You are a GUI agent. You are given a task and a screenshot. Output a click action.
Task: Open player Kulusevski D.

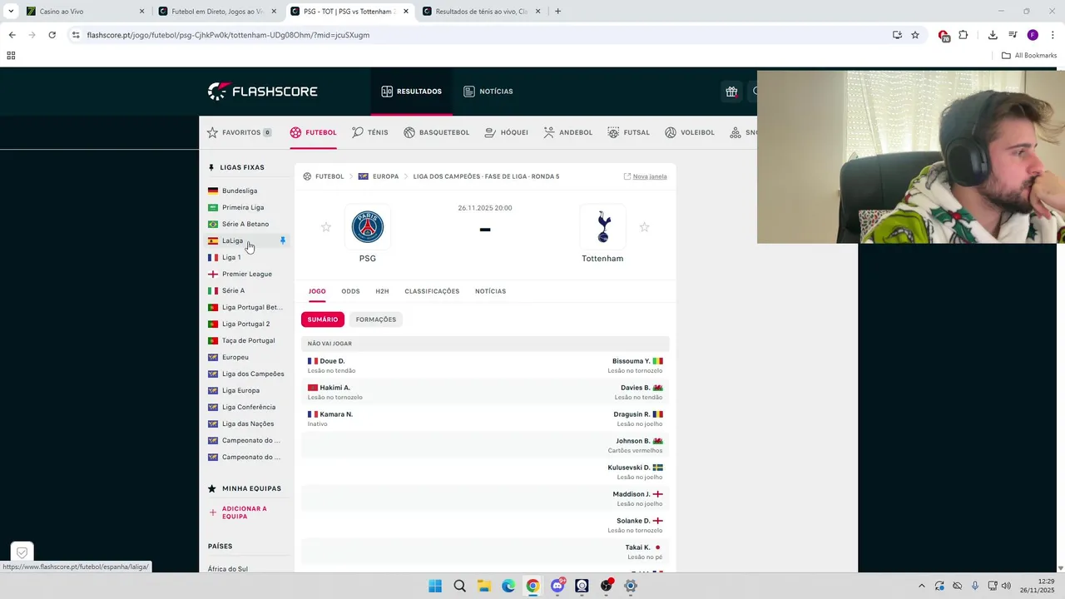coord(629,468)
